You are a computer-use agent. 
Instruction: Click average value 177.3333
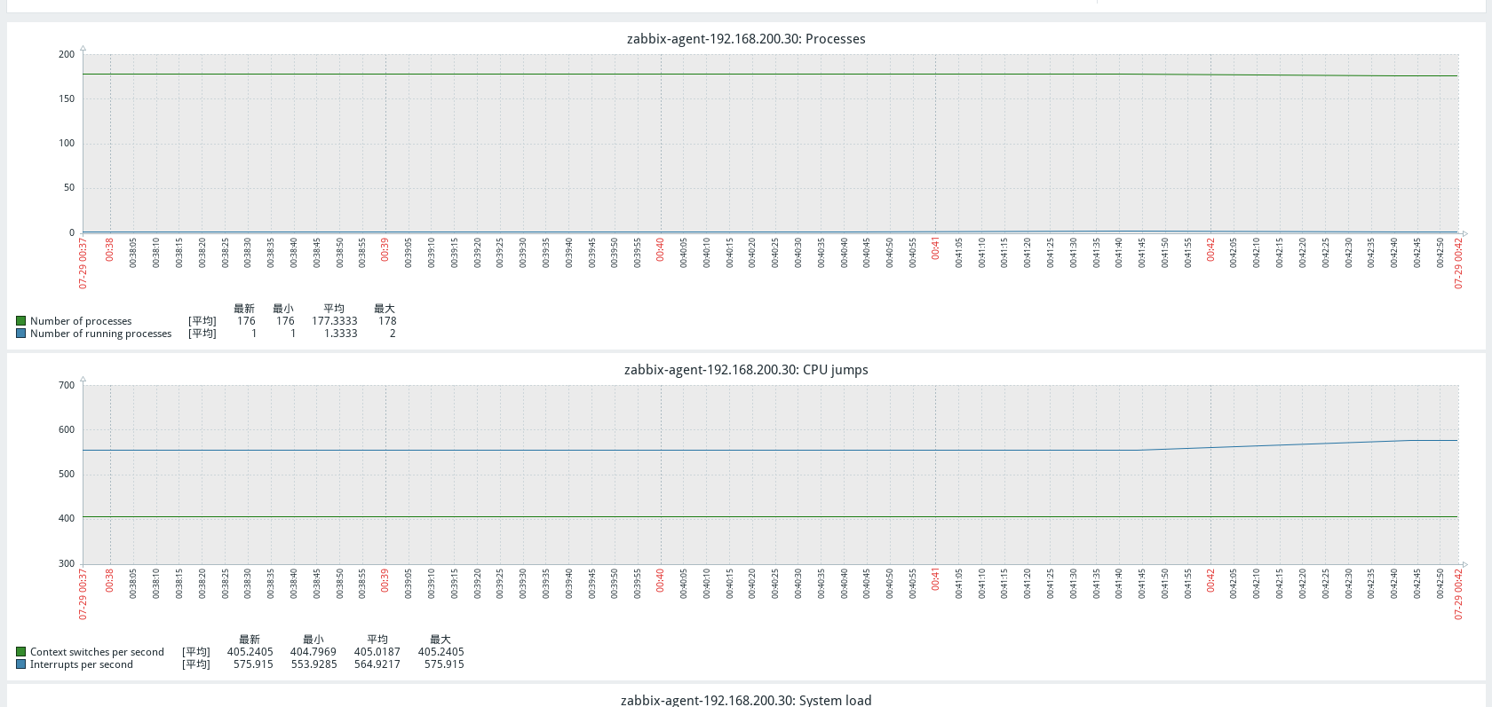(335, 321)
